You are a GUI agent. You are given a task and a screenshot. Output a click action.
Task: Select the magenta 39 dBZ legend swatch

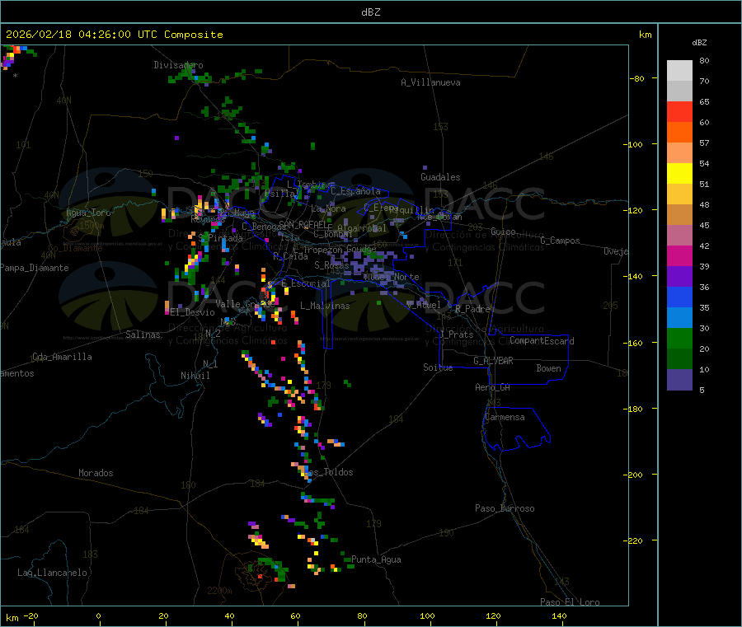click(x=679, y=255)
